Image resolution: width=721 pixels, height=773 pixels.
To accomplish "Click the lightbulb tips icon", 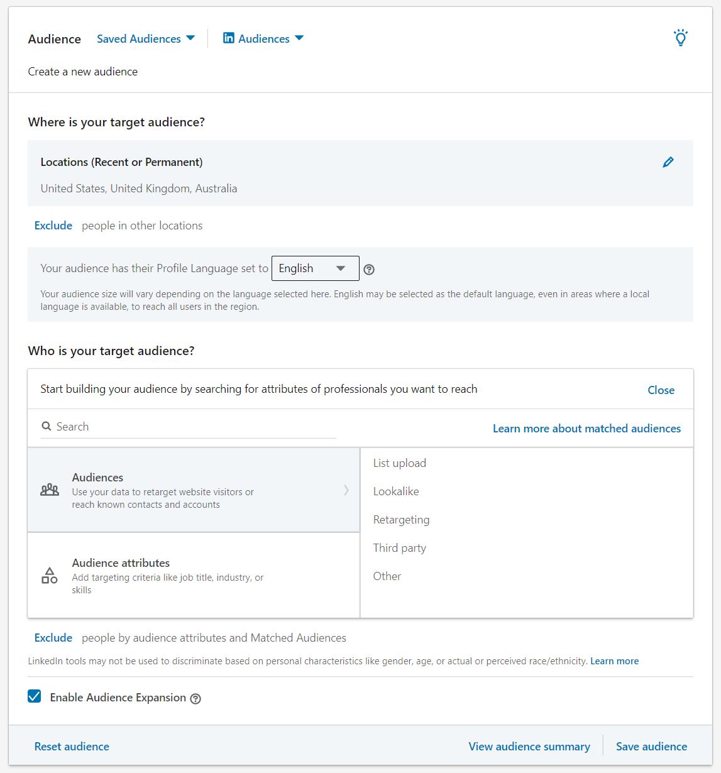I will click(x=681, y=38).
